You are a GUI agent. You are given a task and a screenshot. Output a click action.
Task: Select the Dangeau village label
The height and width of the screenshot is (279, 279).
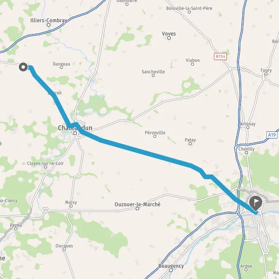pyautogui.click(x=61, y=64)
